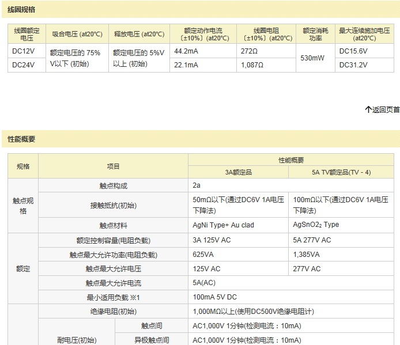
Task: Click the 线圈规格 section heading
Action: (x=22, y=10)
